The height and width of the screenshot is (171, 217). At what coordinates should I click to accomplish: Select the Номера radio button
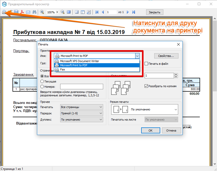point(42,87)
